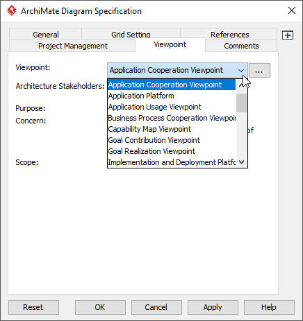Click the dropdown list scrollbar thumb

(x=241, y=103)
